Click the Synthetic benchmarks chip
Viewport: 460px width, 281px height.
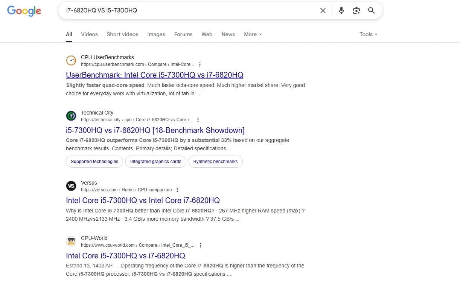tap(216, 162)
